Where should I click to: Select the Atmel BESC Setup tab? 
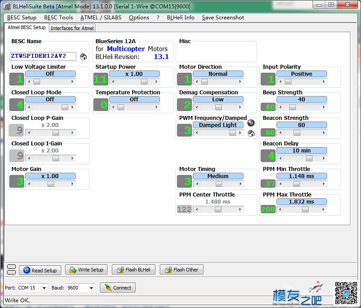(x=27, y=27)
